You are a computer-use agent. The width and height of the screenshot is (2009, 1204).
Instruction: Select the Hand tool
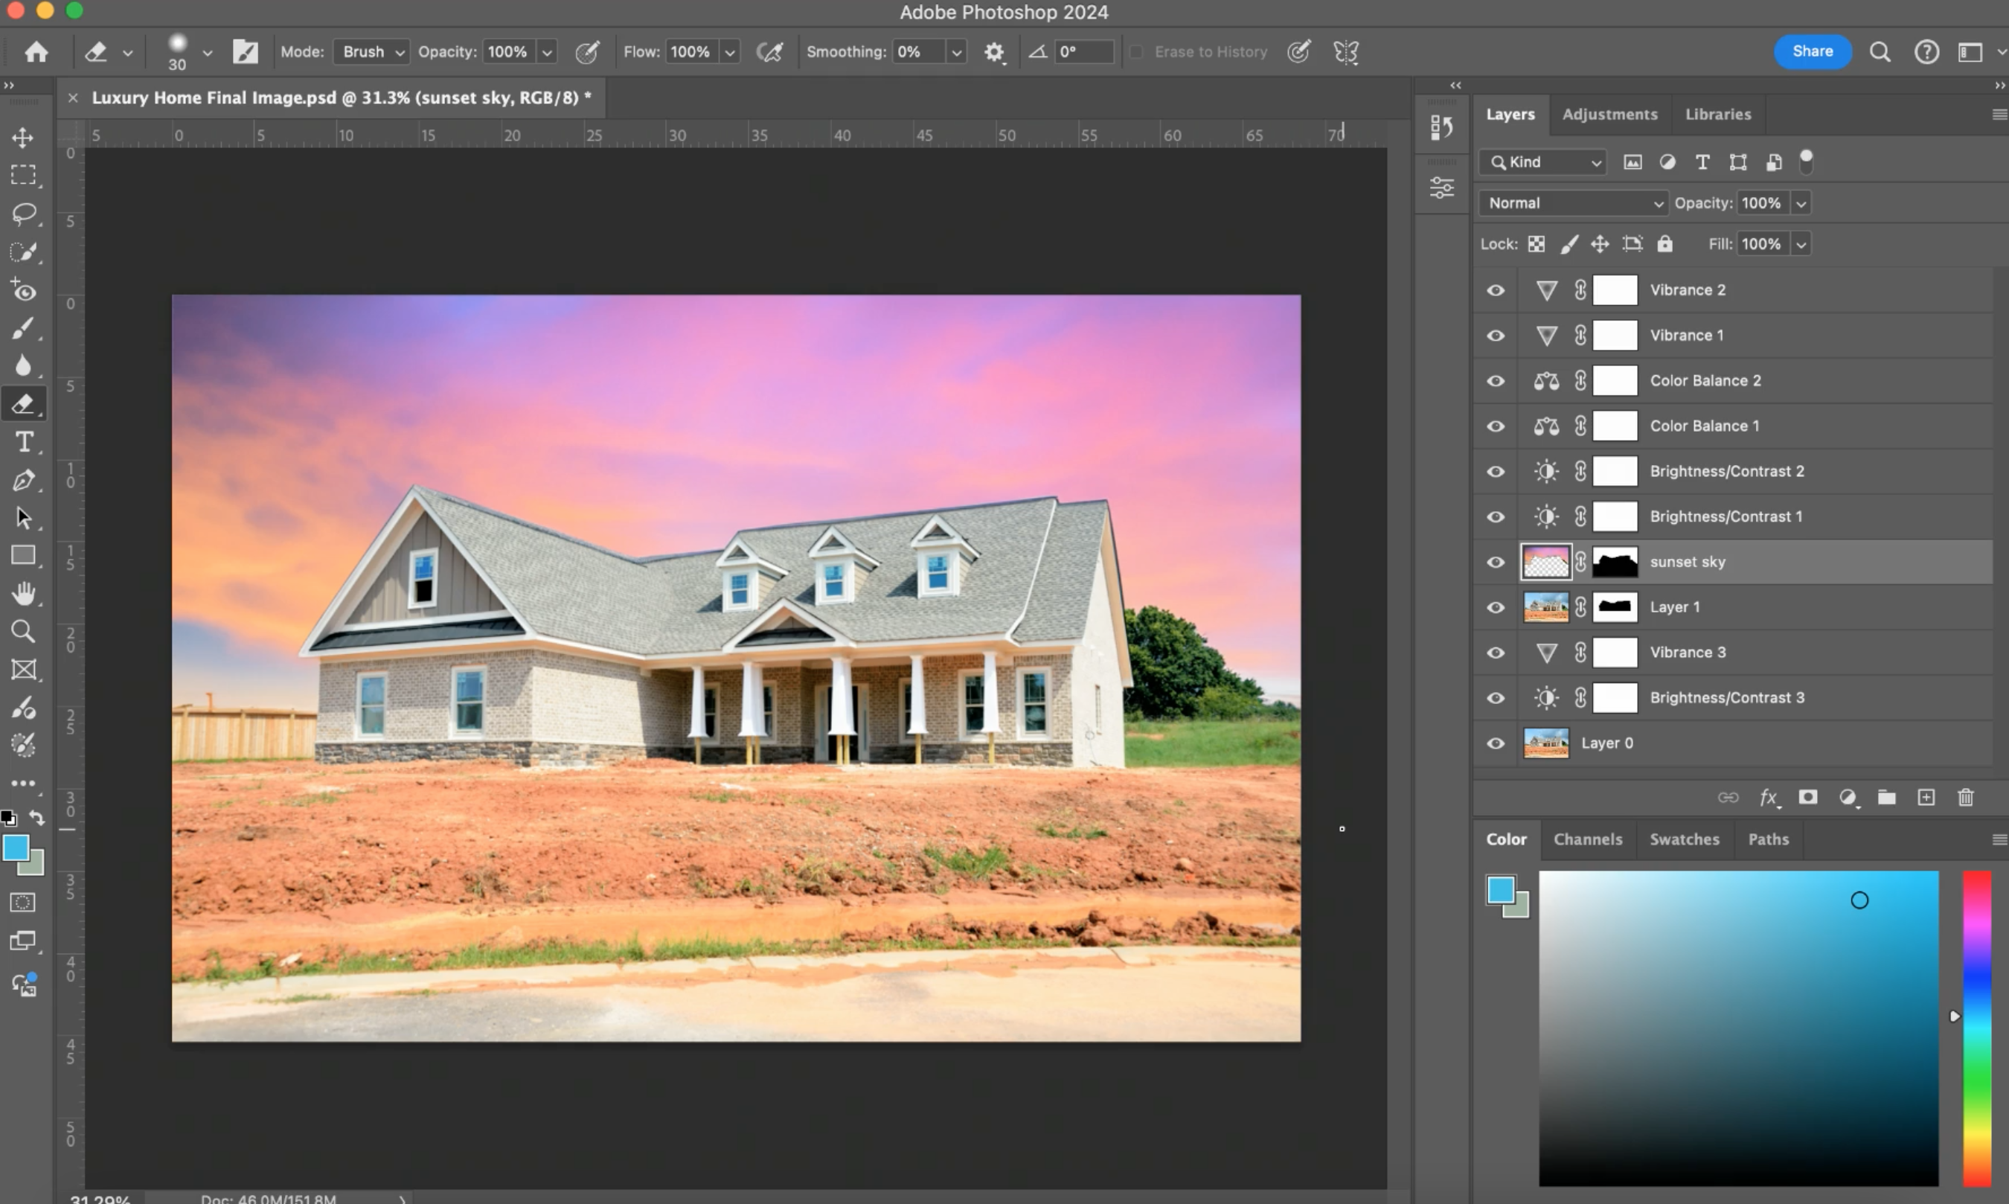[23, 593]
